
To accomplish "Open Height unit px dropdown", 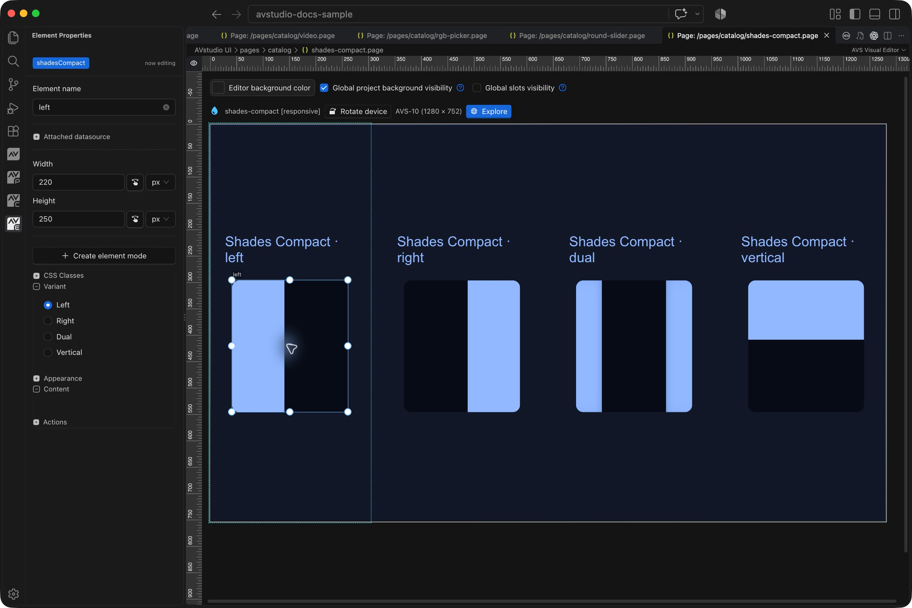I will pos(160,219).
